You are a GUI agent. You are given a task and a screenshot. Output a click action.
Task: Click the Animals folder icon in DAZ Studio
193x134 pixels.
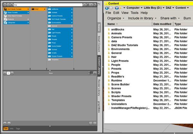[x=49, y=13]
